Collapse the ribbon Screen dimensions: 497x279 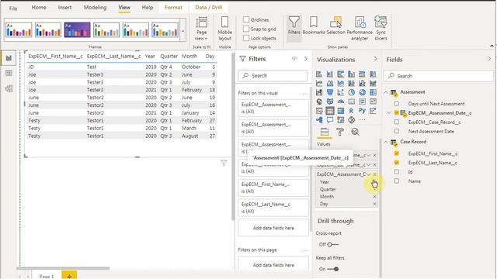492,46
